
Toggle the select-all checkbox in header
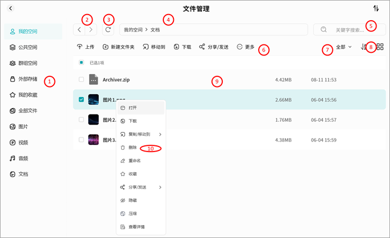click(81, 62)
